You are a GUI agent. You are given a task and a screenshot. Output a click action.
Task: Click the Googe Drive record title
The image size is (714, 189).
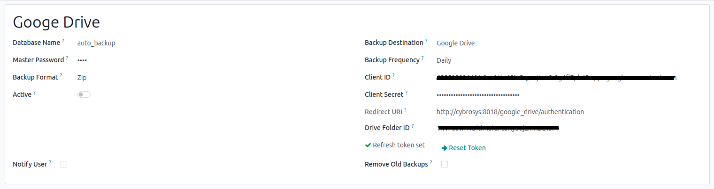pyautogui.click(x=56, y=22)
